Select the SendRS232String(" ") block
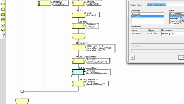 (78, 83)
